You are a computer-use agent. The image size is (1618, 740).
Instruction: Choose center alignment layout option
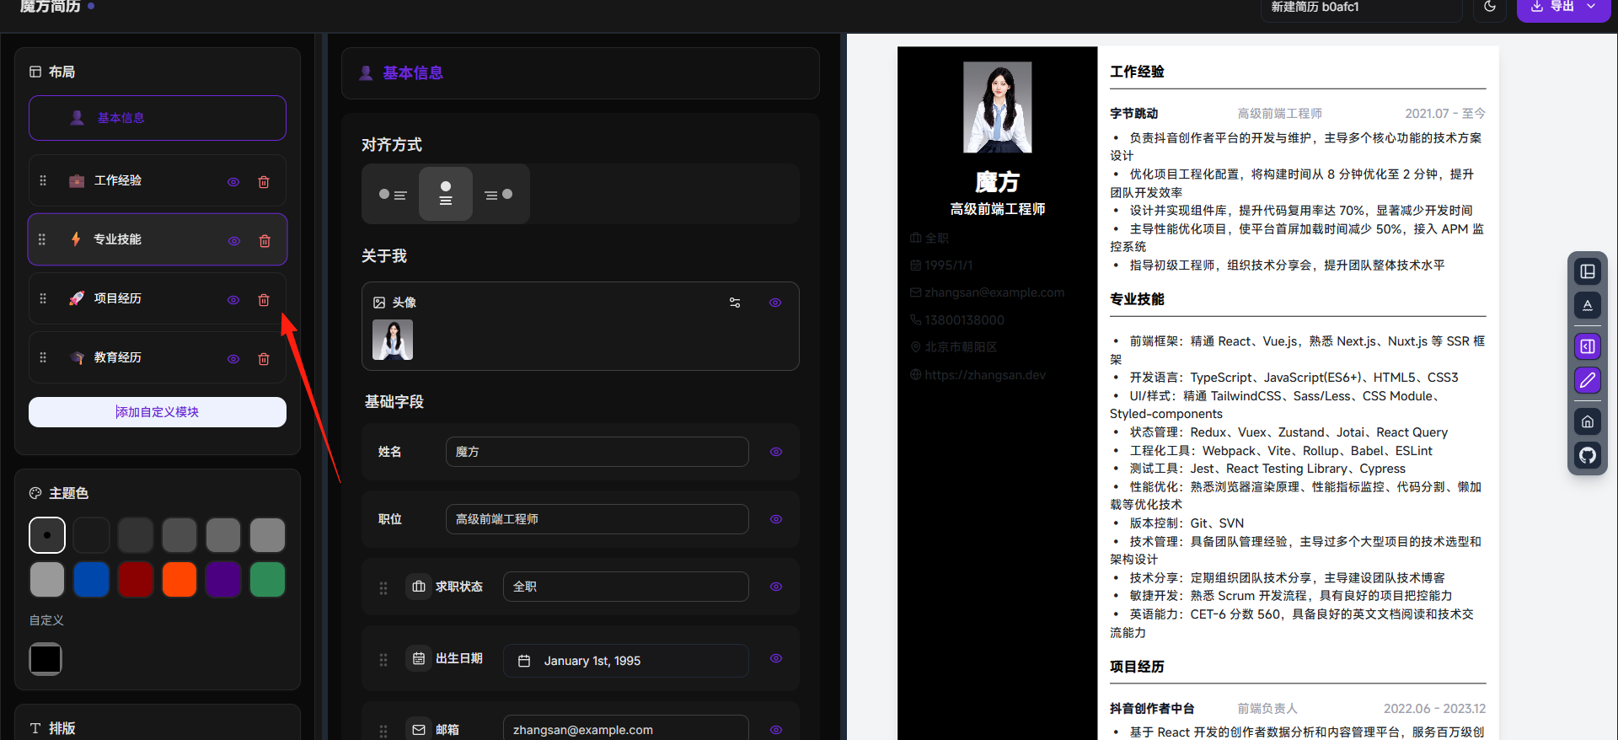point(446,194)
